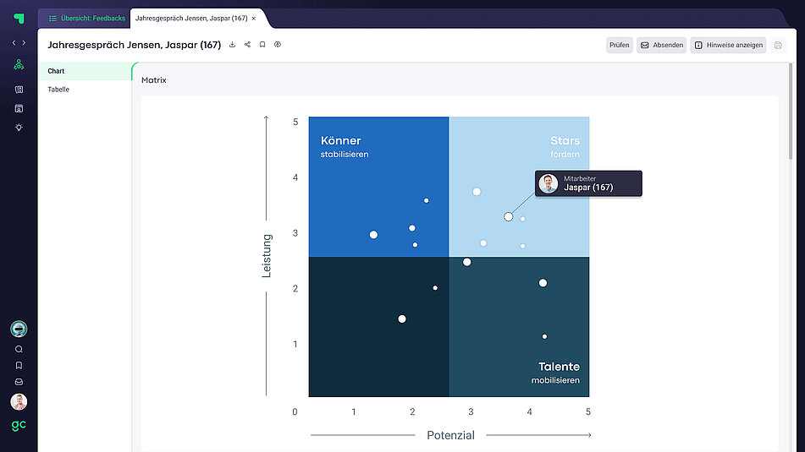Open search from the left sidebar
The image size is (805, 452).
pos(19,349)
